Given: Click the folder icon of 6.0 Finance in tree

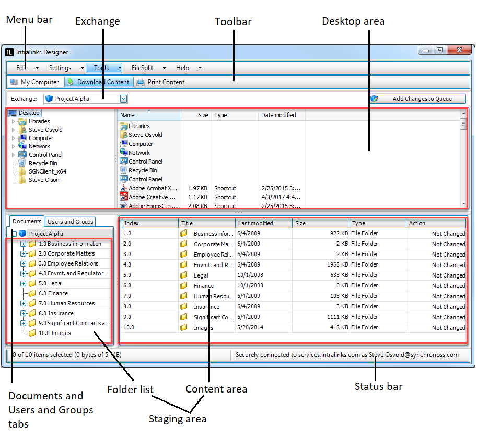Looking at the screenshot, I should tap(32, 293).
